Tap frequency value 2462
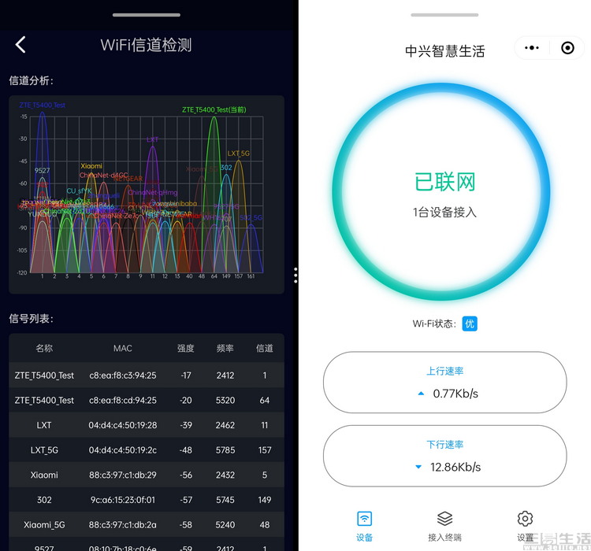The image size is (591, 551). click(225, 425)
